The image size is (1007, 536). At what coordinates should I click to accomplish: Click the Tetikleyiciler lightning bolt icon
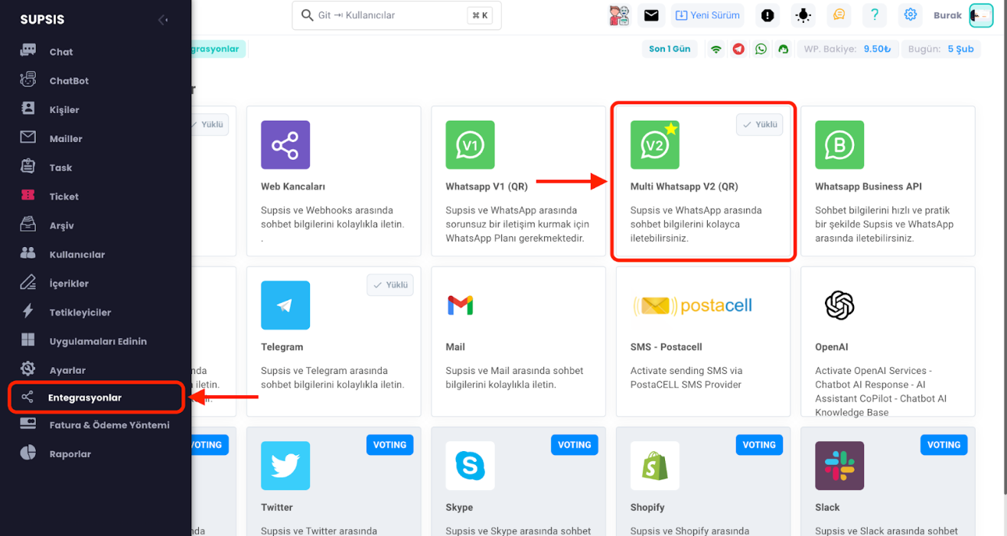(x=28, y=311)
